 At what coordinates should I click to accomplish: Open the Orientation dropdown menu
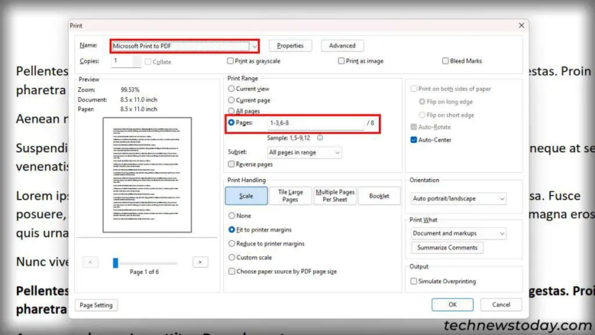pyautogui.click(x=458, y=199)
